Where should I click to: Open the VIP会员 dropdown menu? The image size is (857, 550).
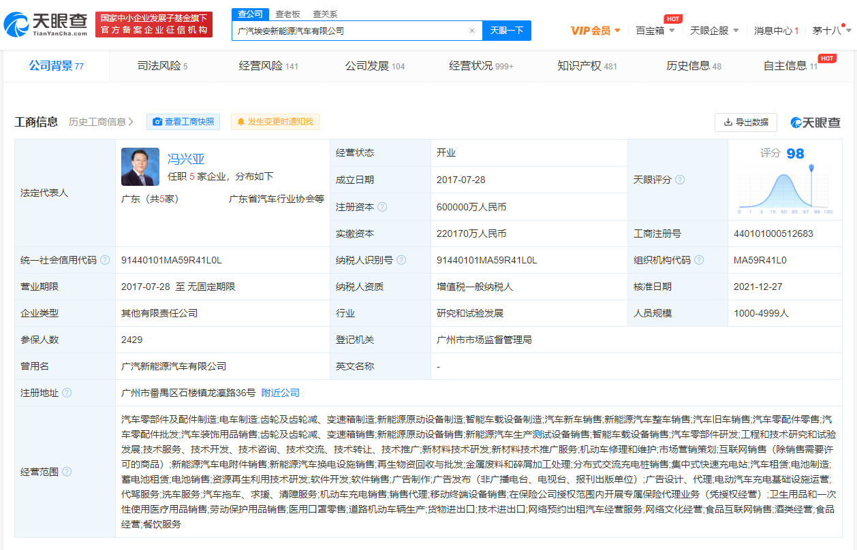595,31
